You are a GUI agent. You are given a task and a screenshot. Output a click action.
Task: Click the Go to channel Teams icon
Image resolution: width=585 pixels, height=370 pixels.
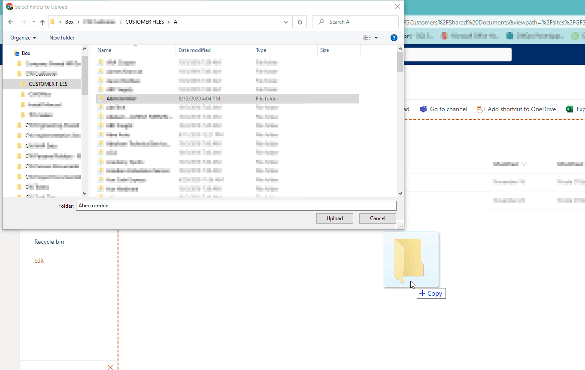pyautogui.click(x=423, y=109)
